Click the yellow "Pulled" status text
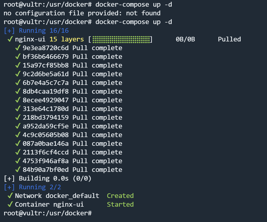This screenshot has width=267, height=222. point(229,39)
